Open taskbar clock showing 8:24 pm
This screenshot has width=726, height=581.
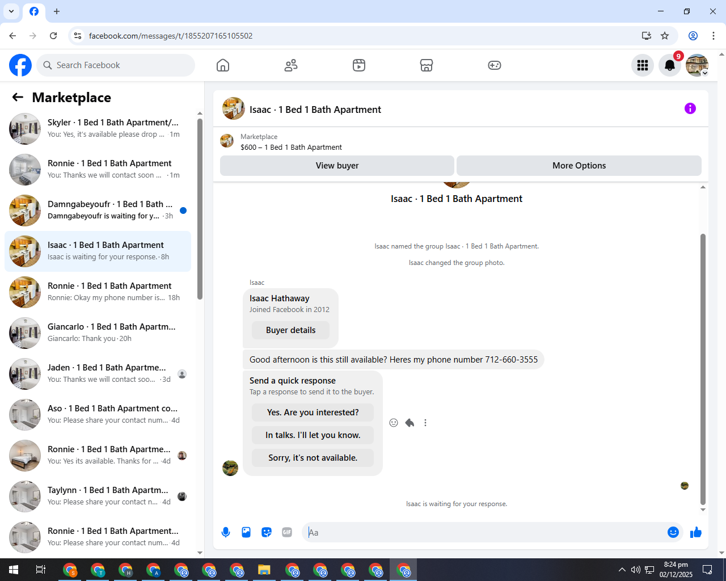(x=676, y=570)
